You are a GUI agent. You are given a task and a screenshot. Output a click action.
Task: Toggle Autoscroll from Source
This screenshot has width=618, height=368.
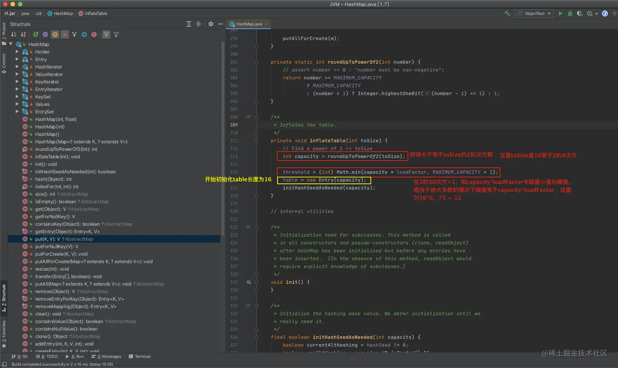tap(116, 34)
